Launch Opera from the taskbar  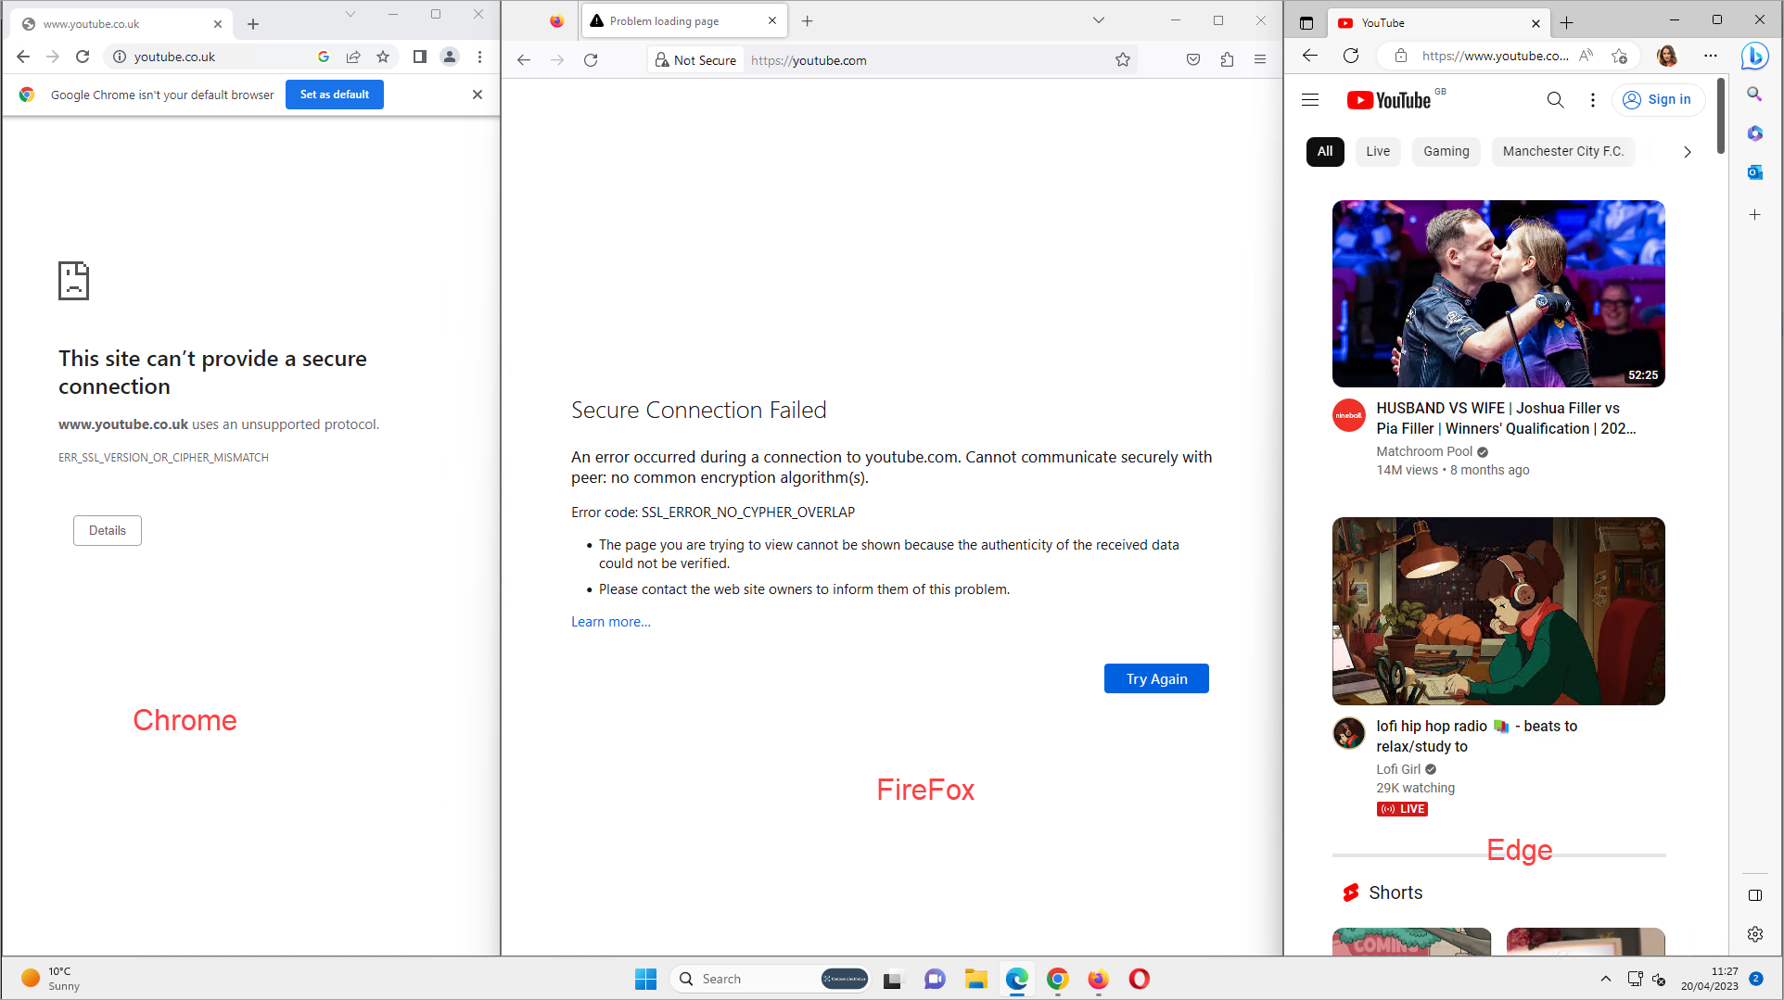pyautogui.click(x=1139, y=979)
